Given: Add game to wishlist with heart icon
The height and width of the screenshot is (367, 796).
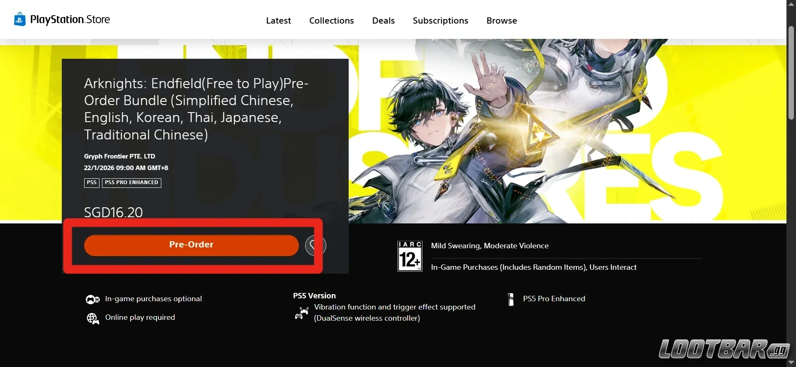Looking at the screenshot, I should [x=315, y=245].
